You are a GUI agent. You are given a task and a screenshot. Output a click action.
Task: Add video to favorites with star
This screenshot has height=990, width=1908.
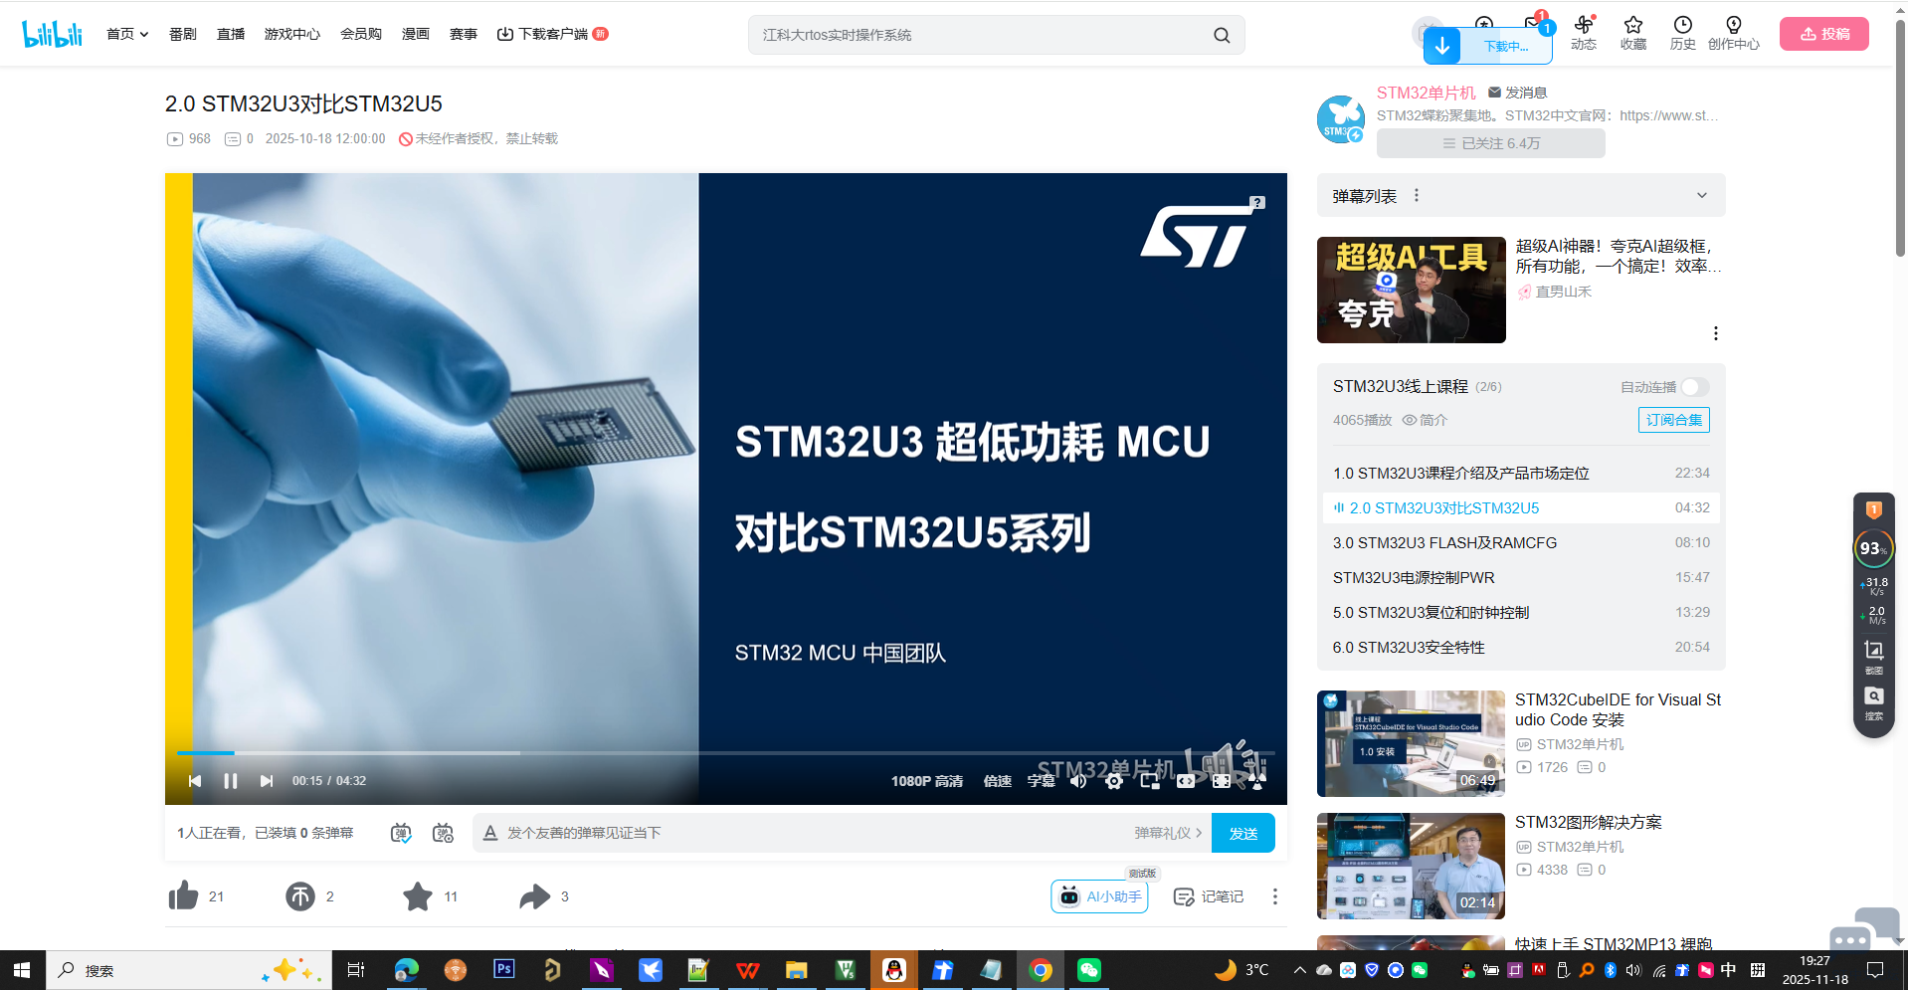pos(418,896)
